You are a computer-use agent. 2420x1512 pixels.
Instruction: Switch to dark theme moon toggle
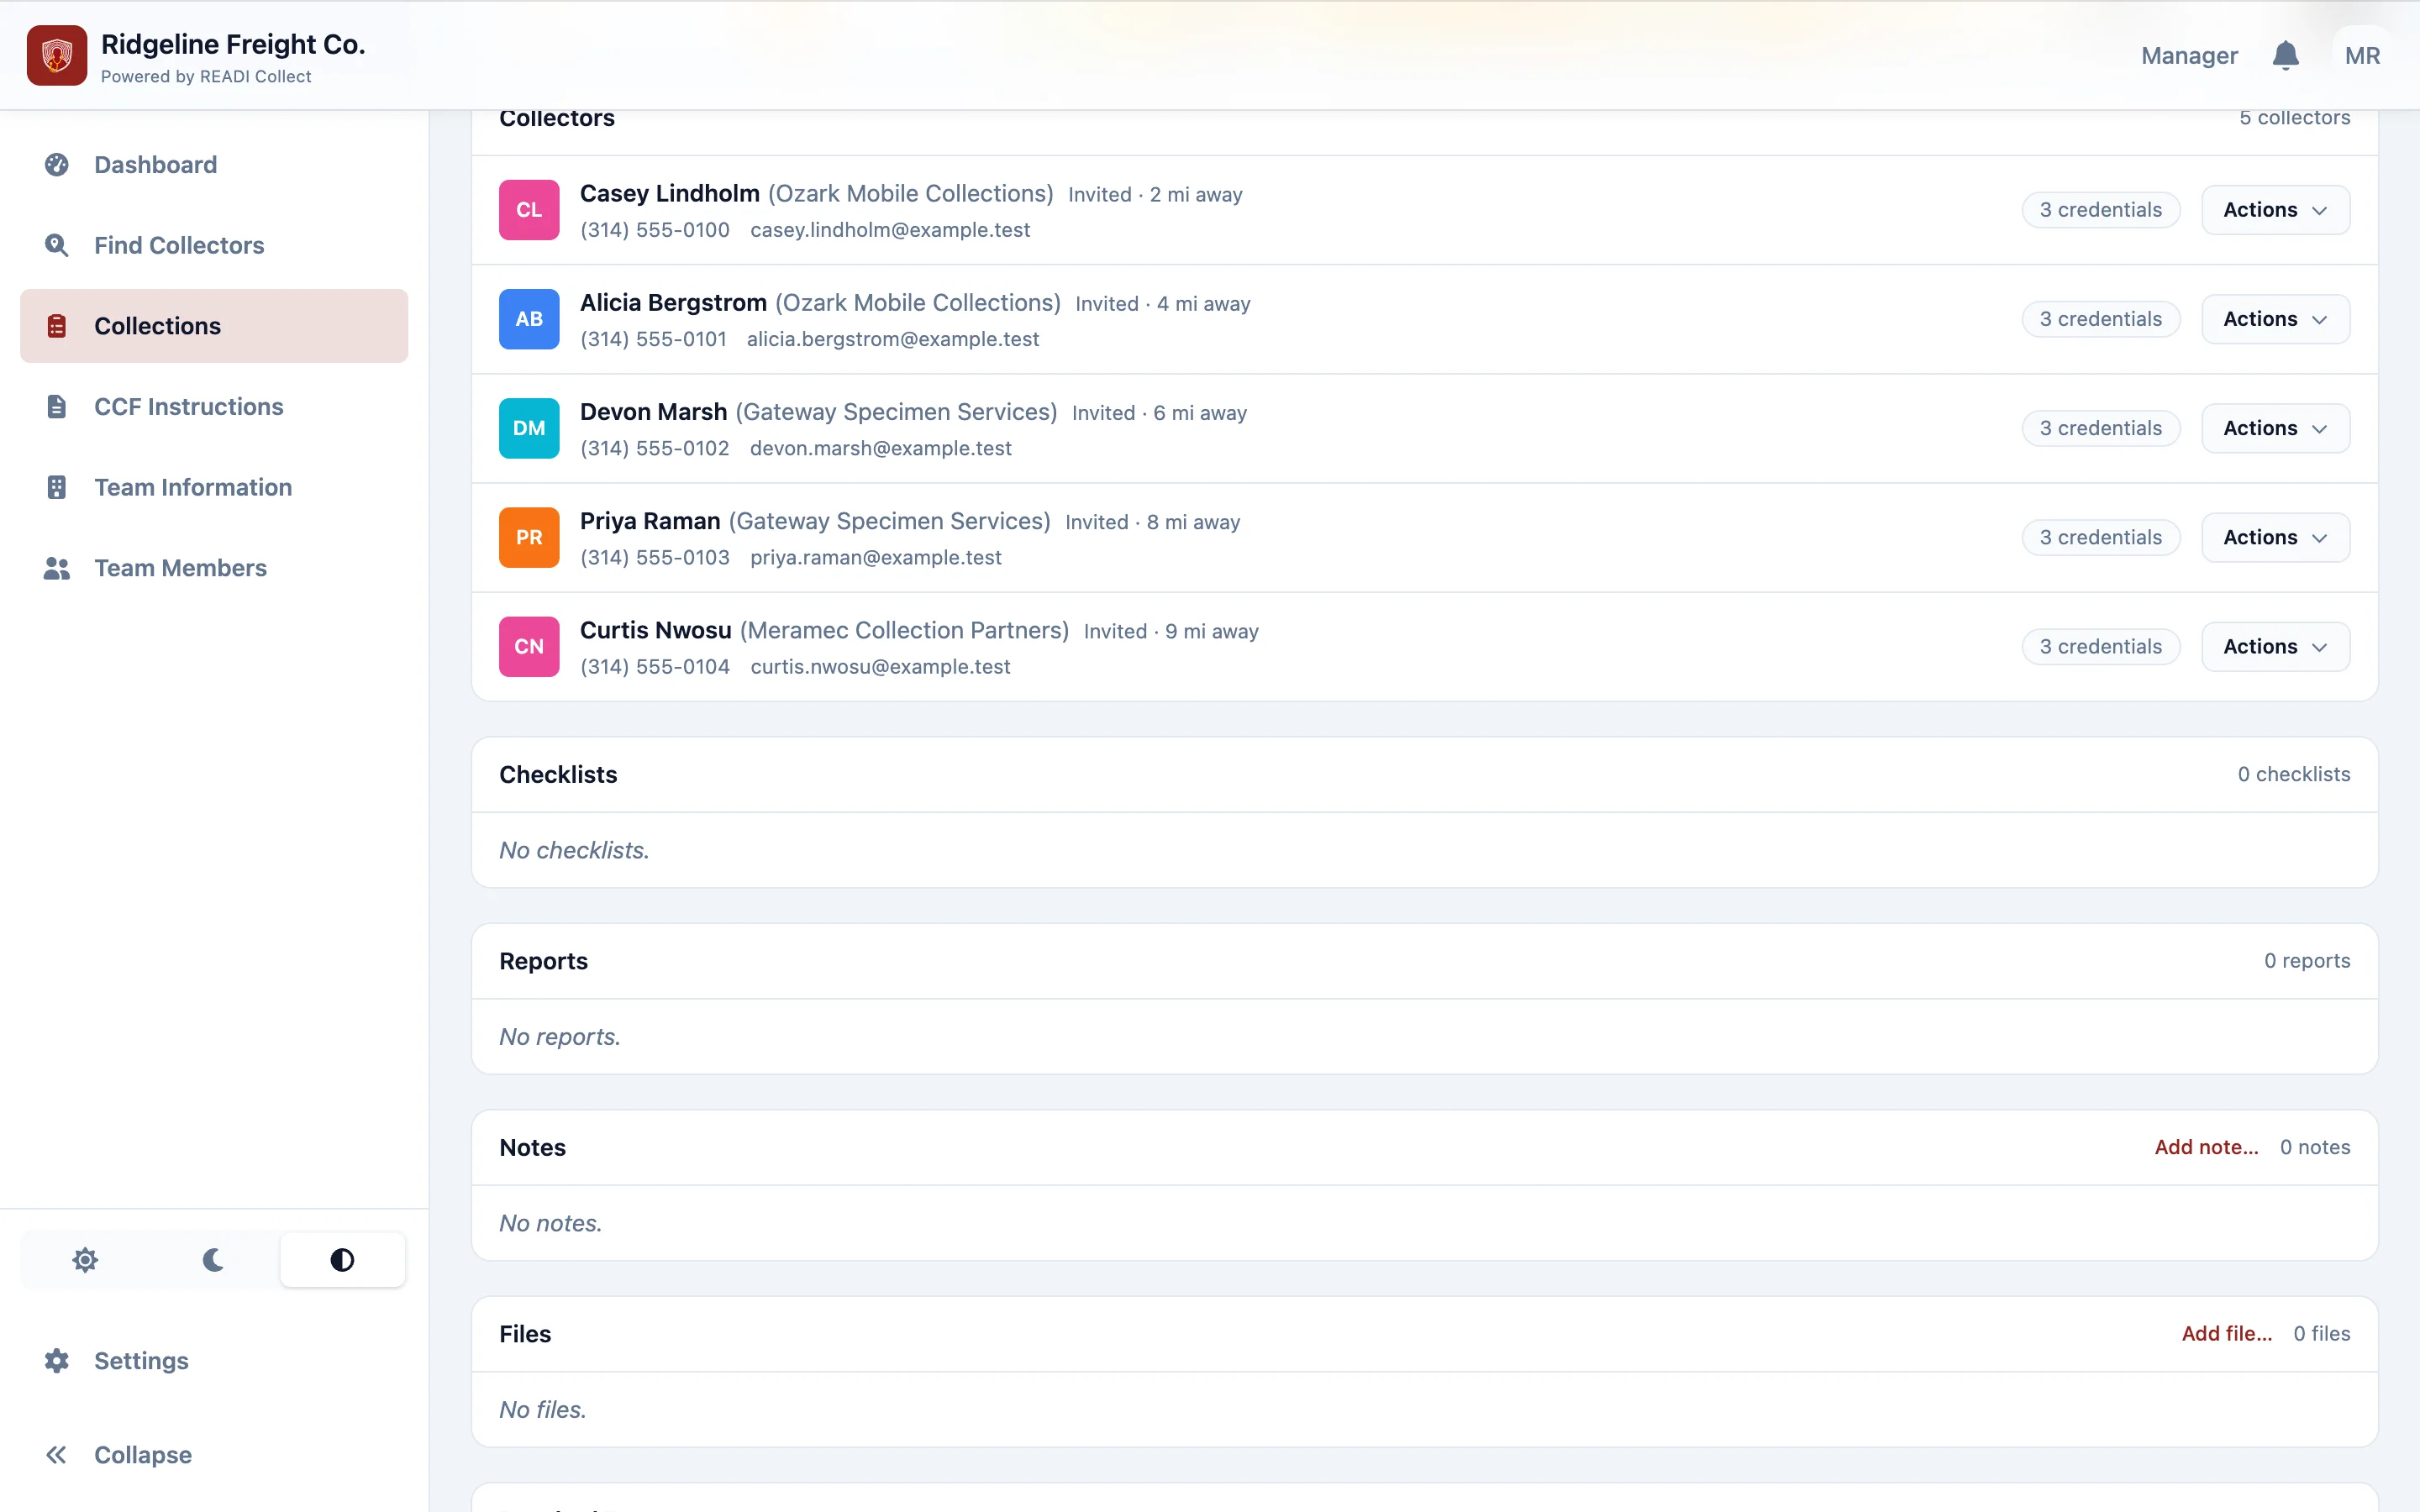[213, 1260]
